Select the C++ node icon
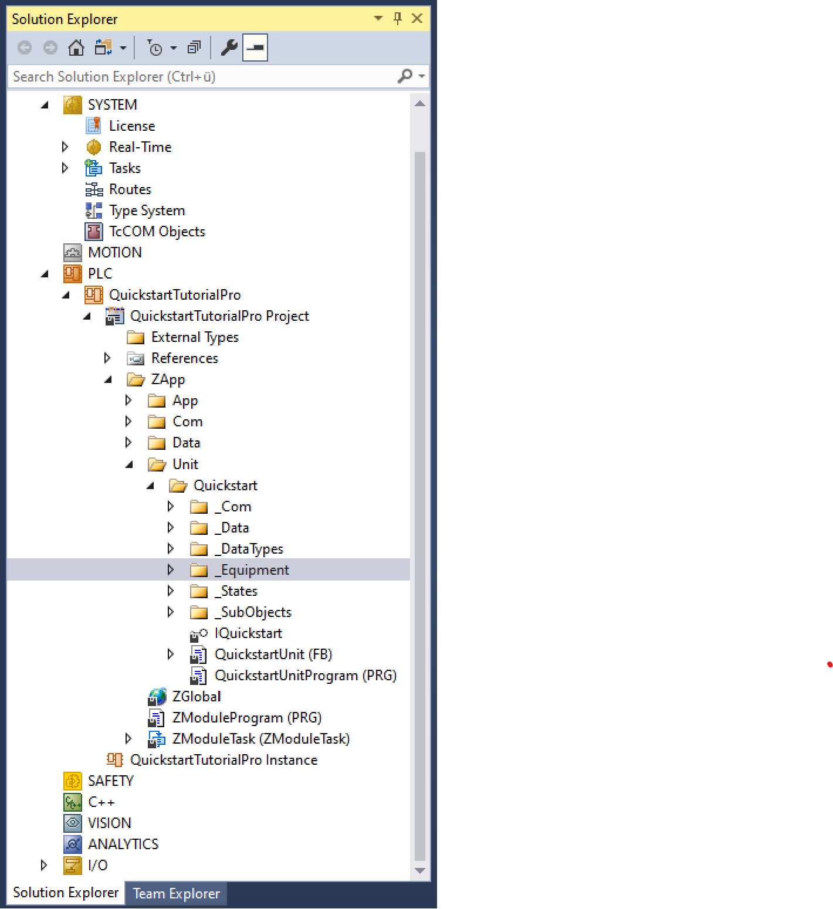This screenshot has width=833, height=909. pos(73,802)
